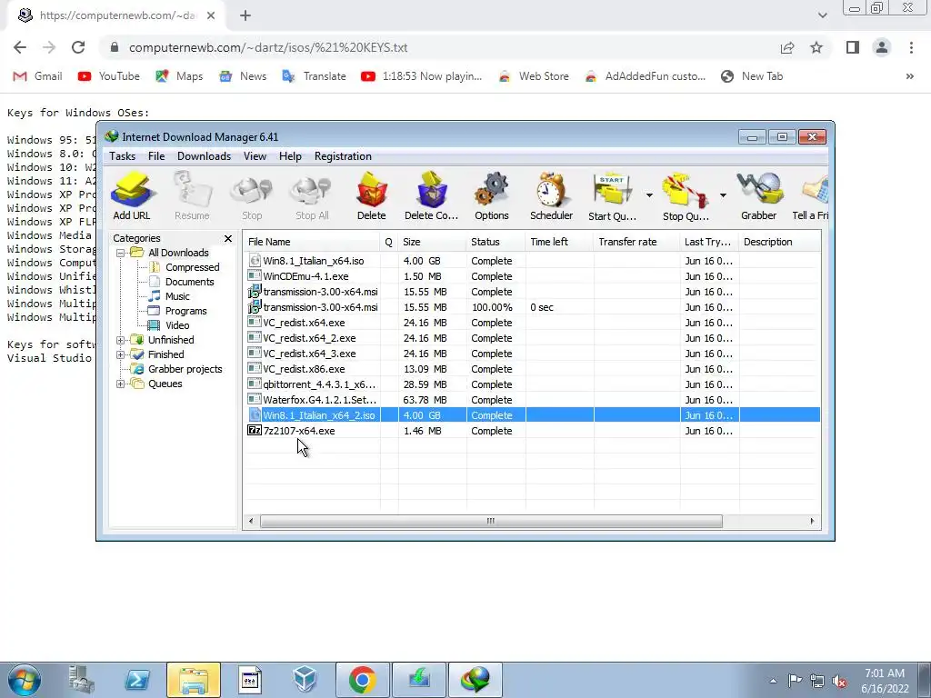The width and height of the screenshot is (931, 698).
Task: Select the Waterfox.G4.1.2.1 setup row
Action: [532, 400]
